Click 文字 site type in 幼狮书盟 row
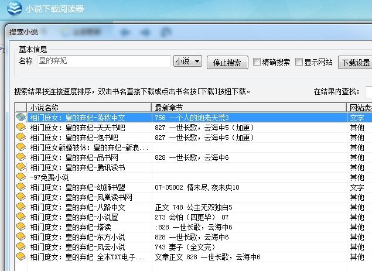The height and width of the screenshot is (271, 372). [357, 187]
